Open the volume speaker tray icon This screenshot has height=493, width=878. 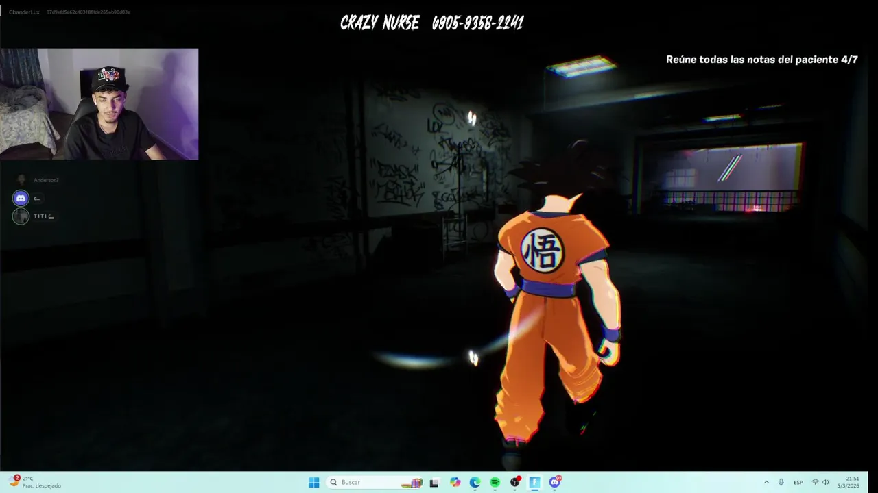(x=826, y=482)
